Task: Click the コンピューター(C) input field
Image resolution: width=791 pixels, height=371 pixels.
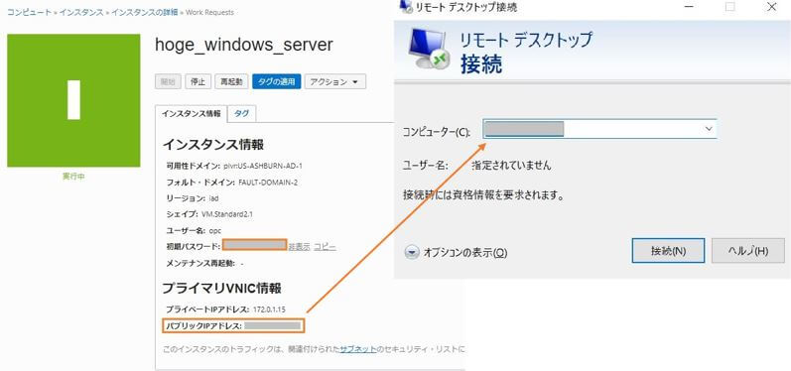Action: coord(599,129)
